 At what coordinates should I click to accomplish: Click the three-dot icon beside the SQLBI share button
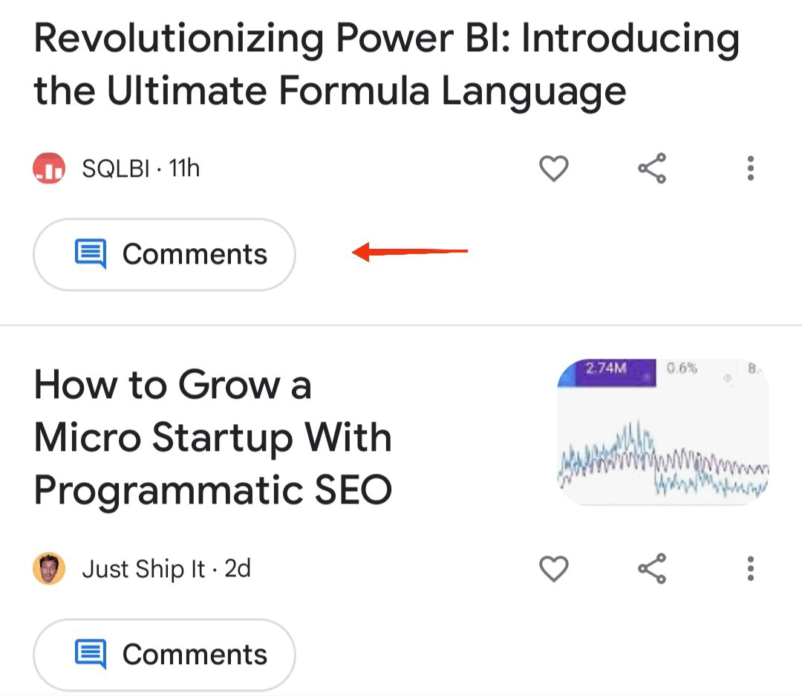[x=751, y=168]
